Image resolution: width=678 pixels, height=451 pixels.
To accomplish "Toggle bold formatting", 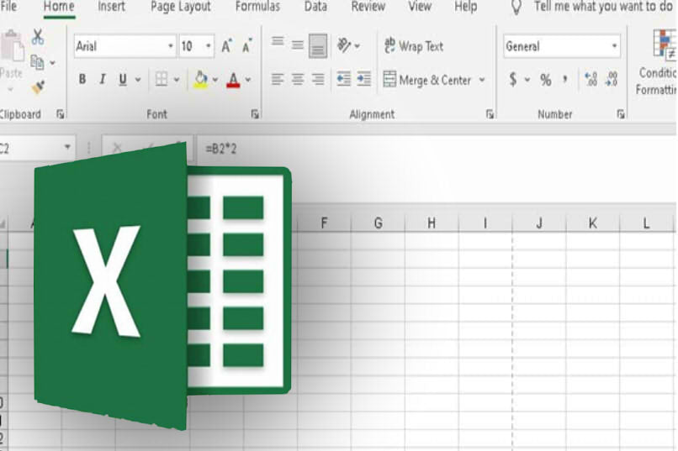I will [x=82, y=80].
